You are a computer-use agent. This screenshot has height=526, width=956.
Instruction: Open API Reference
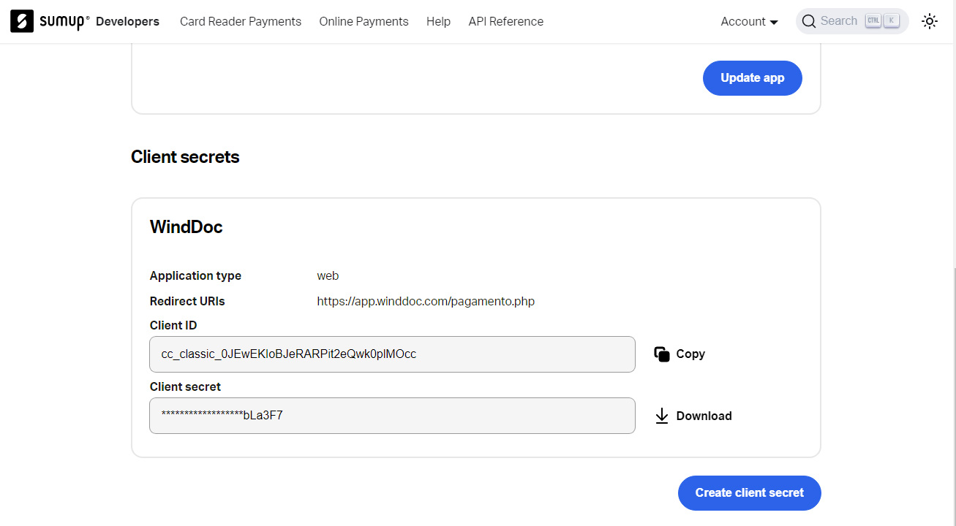pyautogui.click(x=505, y=21)
